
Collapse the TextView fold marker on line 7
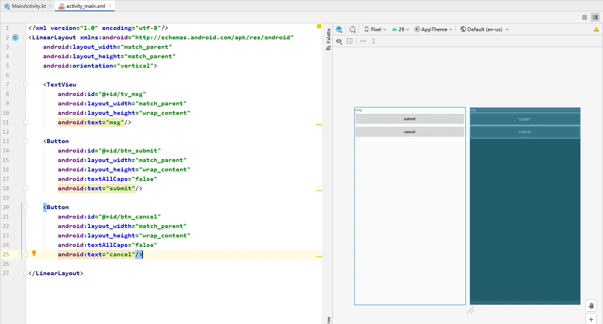26,84
